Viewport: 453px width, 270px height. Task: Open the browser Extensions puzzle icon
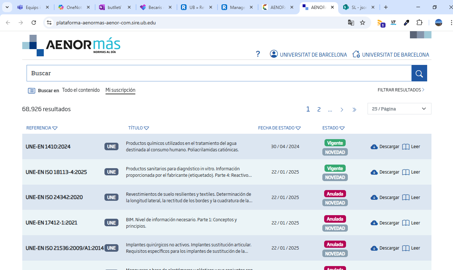[419, 23]
